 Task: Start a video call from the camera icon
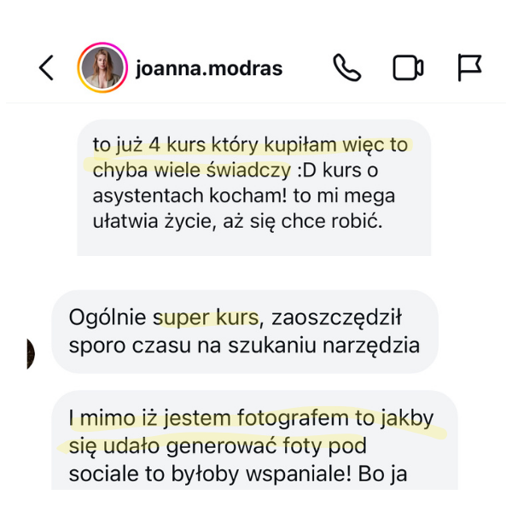408,68
